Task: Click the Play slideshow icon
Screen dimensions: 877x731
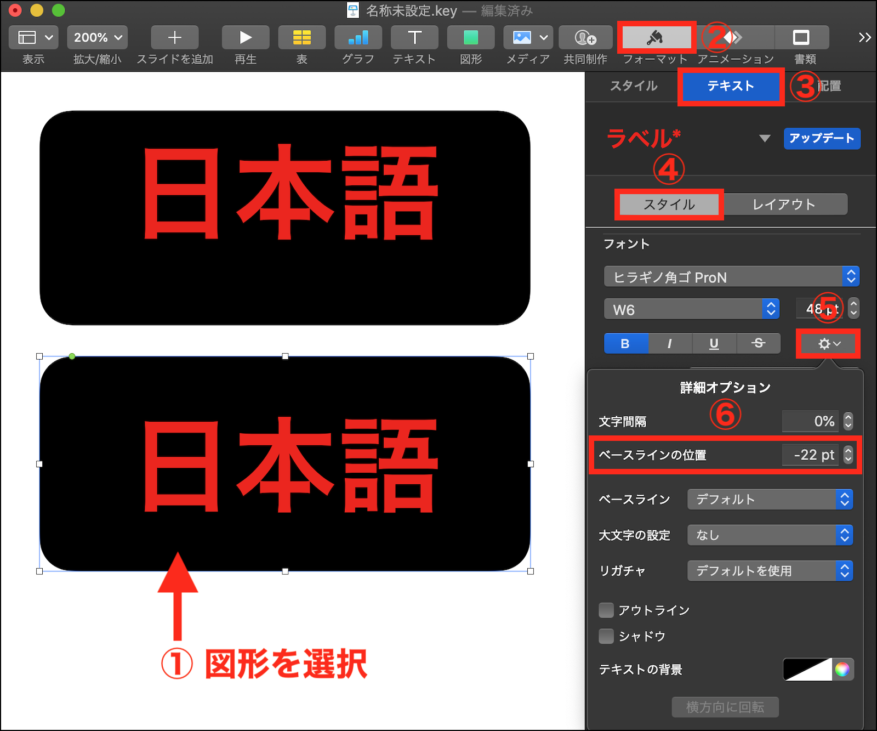Action: (x=245, y=37)
